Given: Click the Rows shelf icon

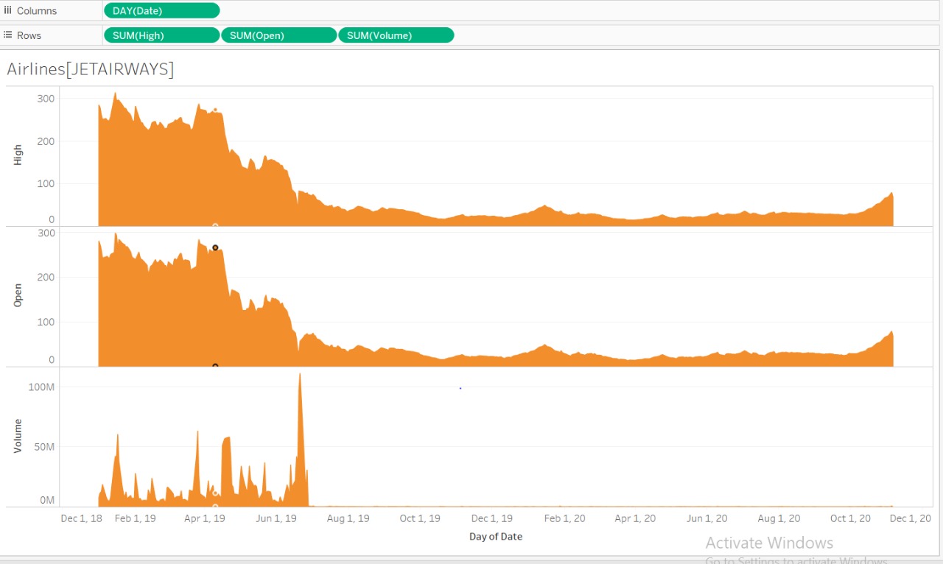Looking at the screenshot, I should [8, 35].
